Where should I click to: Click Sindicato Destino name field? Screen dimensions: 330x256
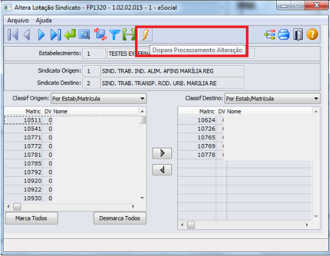[172, 83]
